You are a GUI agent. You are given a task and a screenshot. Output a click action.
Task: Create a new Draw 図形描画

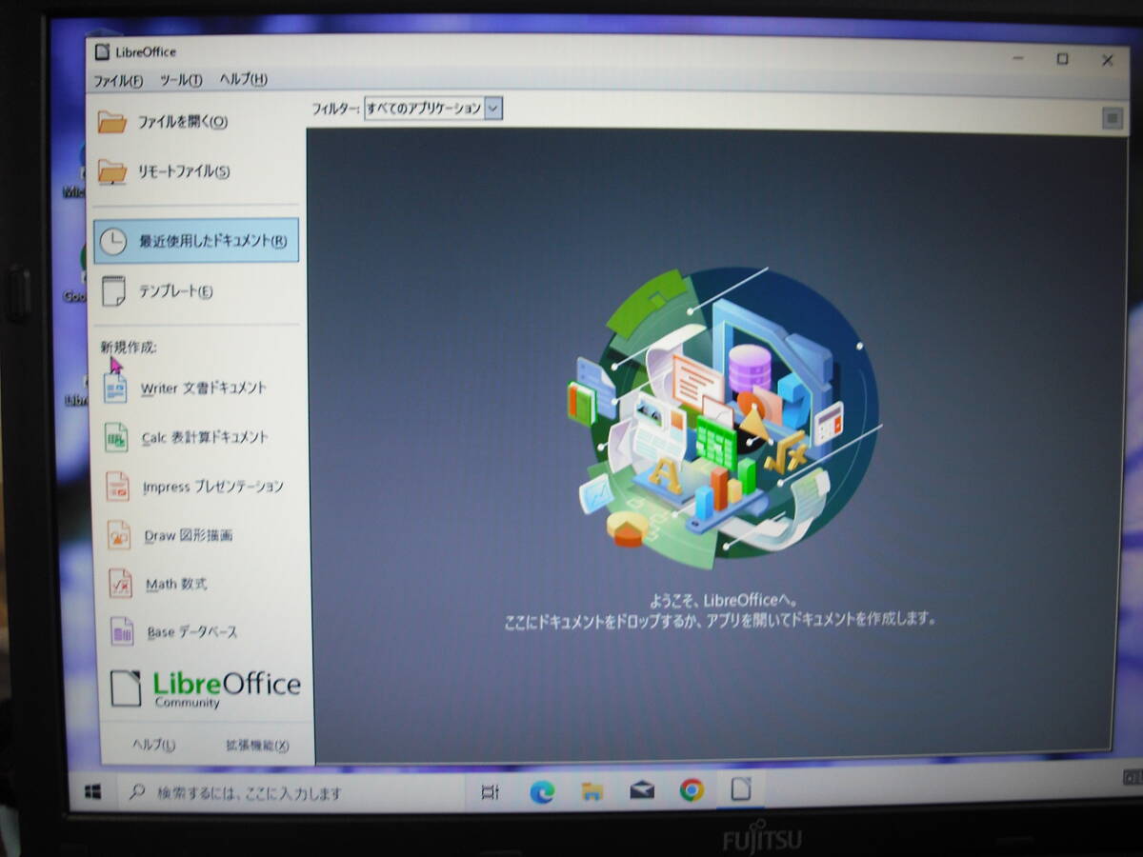pos(170,535)
